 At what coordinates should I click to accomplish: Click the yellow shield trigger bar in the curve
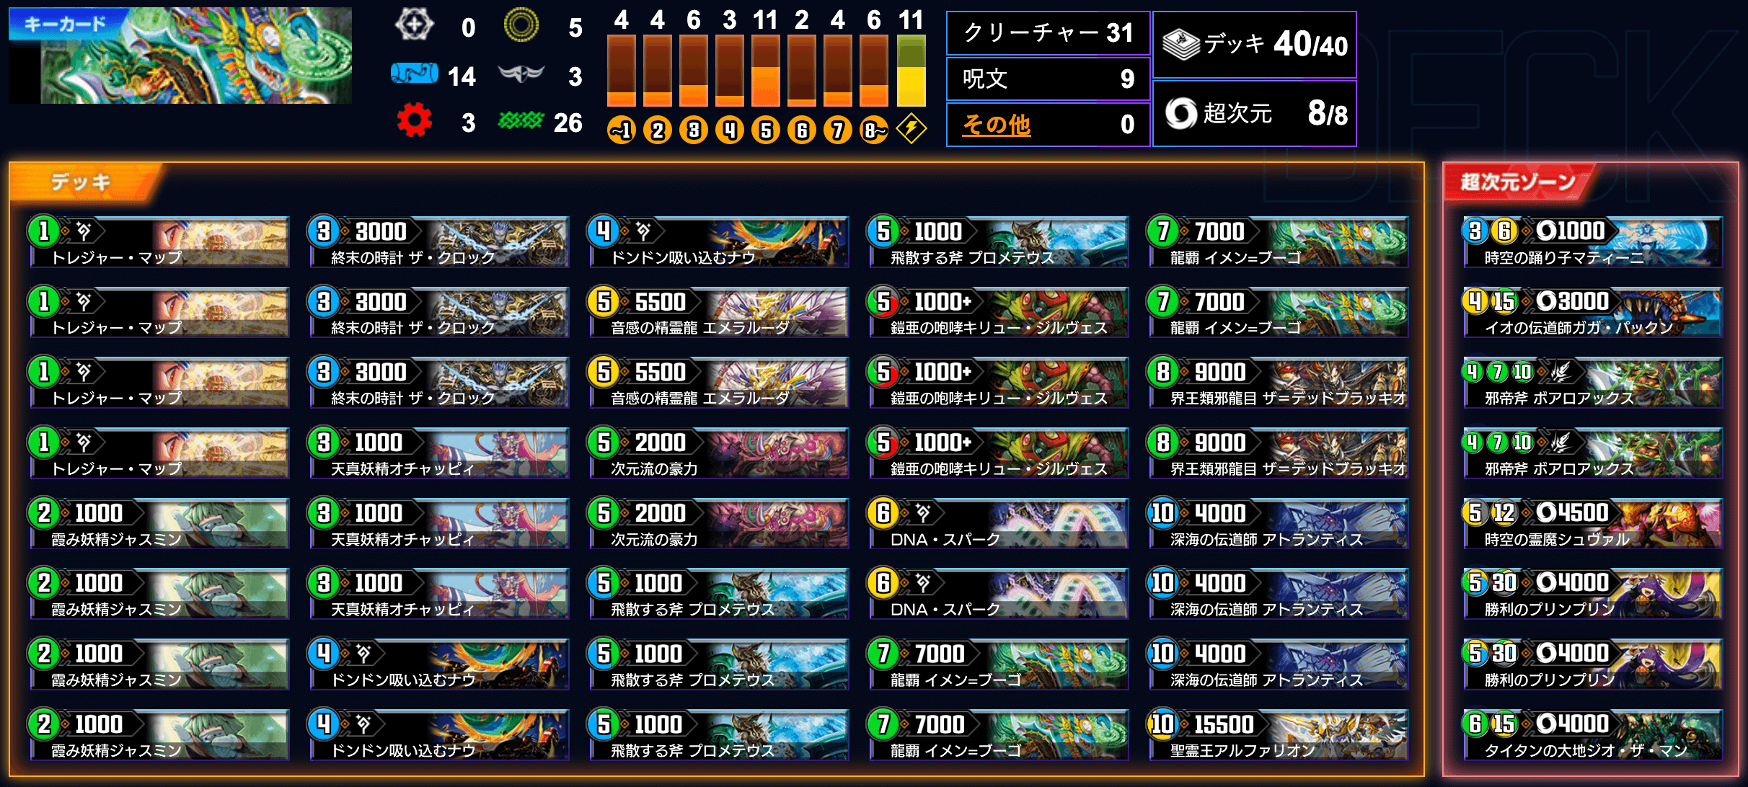tap(911, 71)
